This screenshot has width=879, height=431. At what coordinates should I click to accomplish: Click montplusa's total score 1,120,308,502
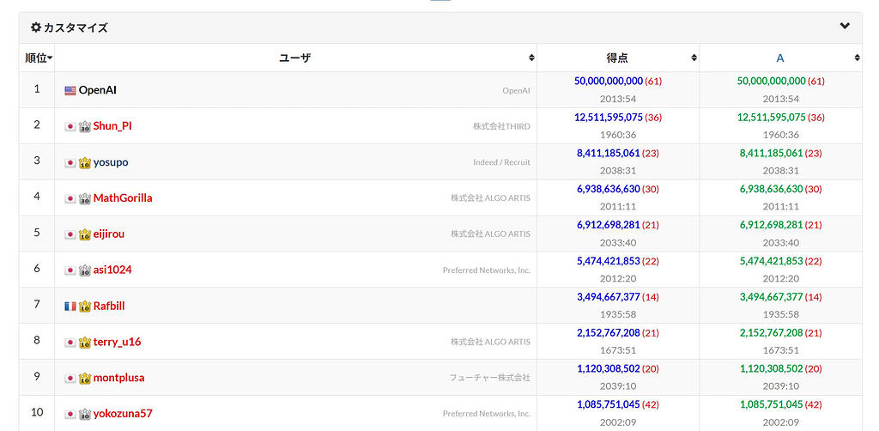tap(609, 368)
